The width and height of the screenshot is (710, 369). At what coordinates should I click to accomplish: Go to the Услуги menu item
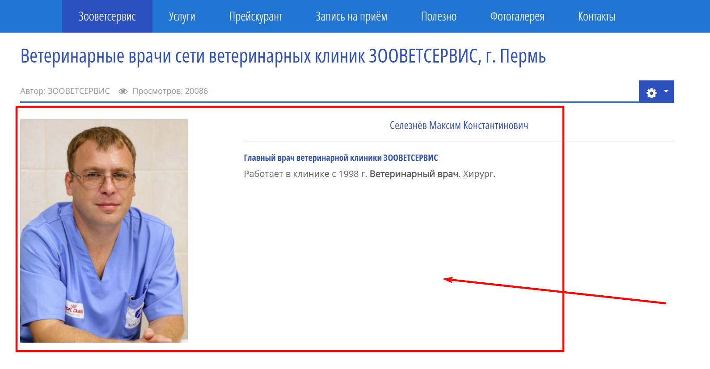(x=182, y=17)
